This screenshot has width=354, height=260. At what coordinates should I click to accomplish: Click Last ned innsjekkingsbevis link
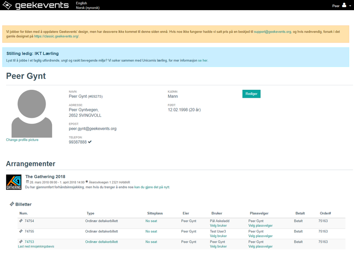point(36,246)
